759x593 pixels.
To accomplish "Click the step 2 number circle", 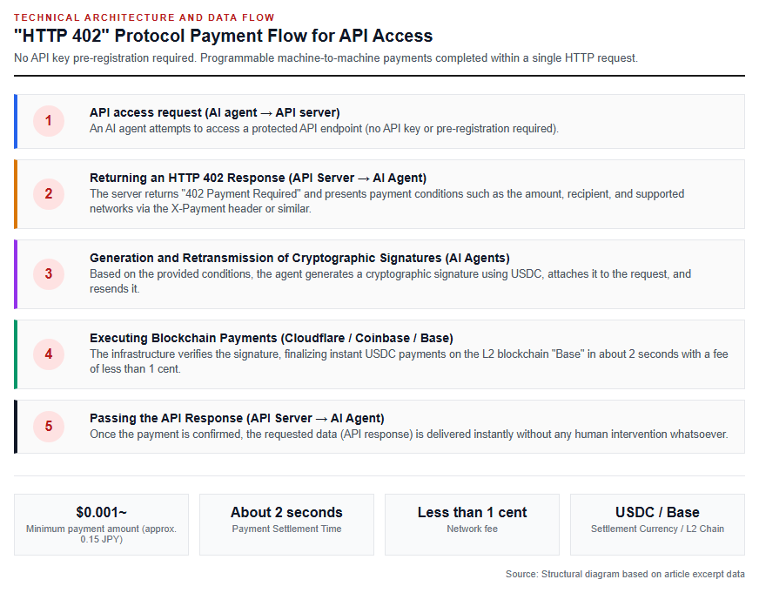I will coord(49,194).
